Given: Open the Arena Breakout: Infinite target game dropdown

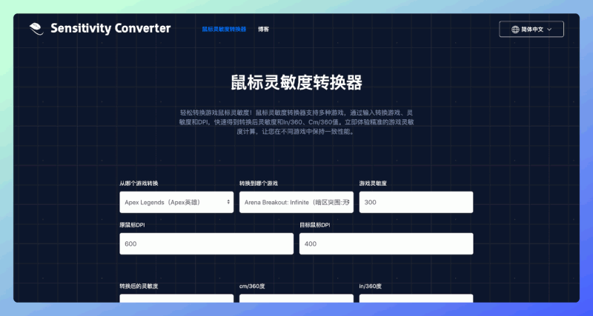Looking at the screenshot, I should click(x=296, y=202).
